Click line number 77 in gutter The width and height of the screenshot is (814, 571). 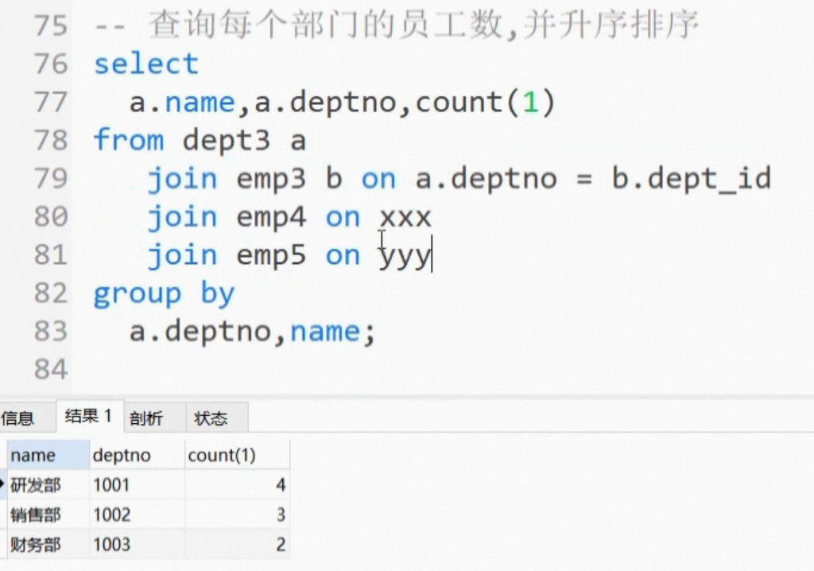(51, 102)
